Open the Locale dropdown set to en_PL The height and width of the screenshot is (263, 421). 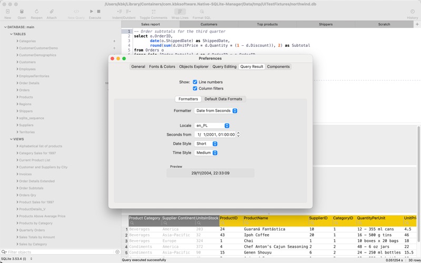click(x=212, y=126)
